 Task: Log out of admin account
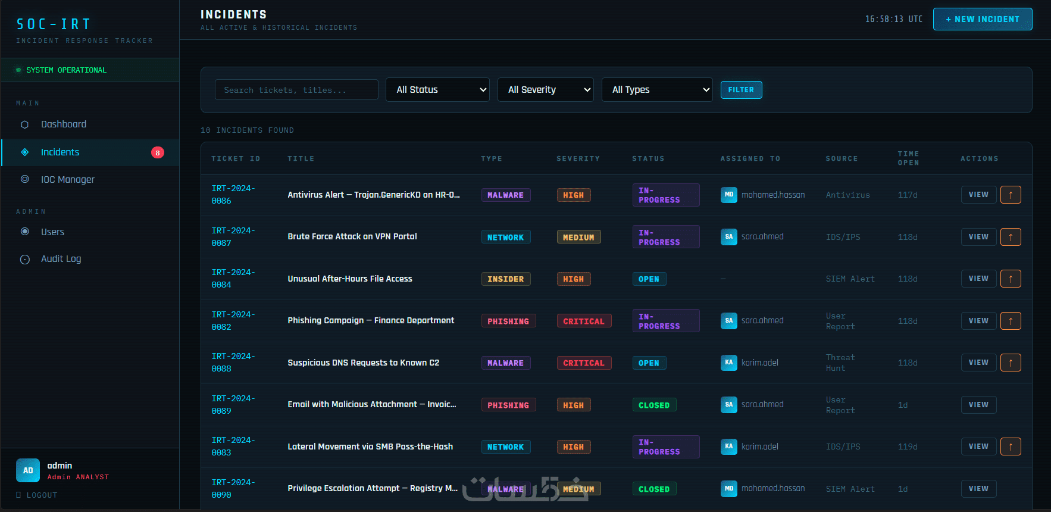[37, 495]
